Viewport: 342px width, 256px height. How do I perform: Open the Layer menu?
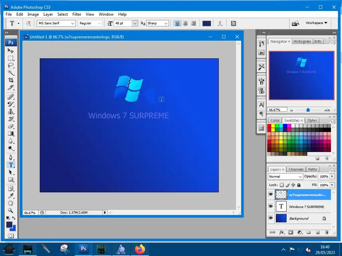pos(48,14)
